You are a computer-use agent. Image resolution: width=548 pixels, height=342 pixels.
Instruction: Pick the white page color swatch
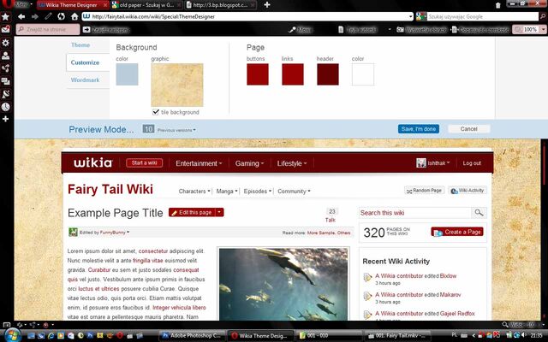(x=363, y=74)
